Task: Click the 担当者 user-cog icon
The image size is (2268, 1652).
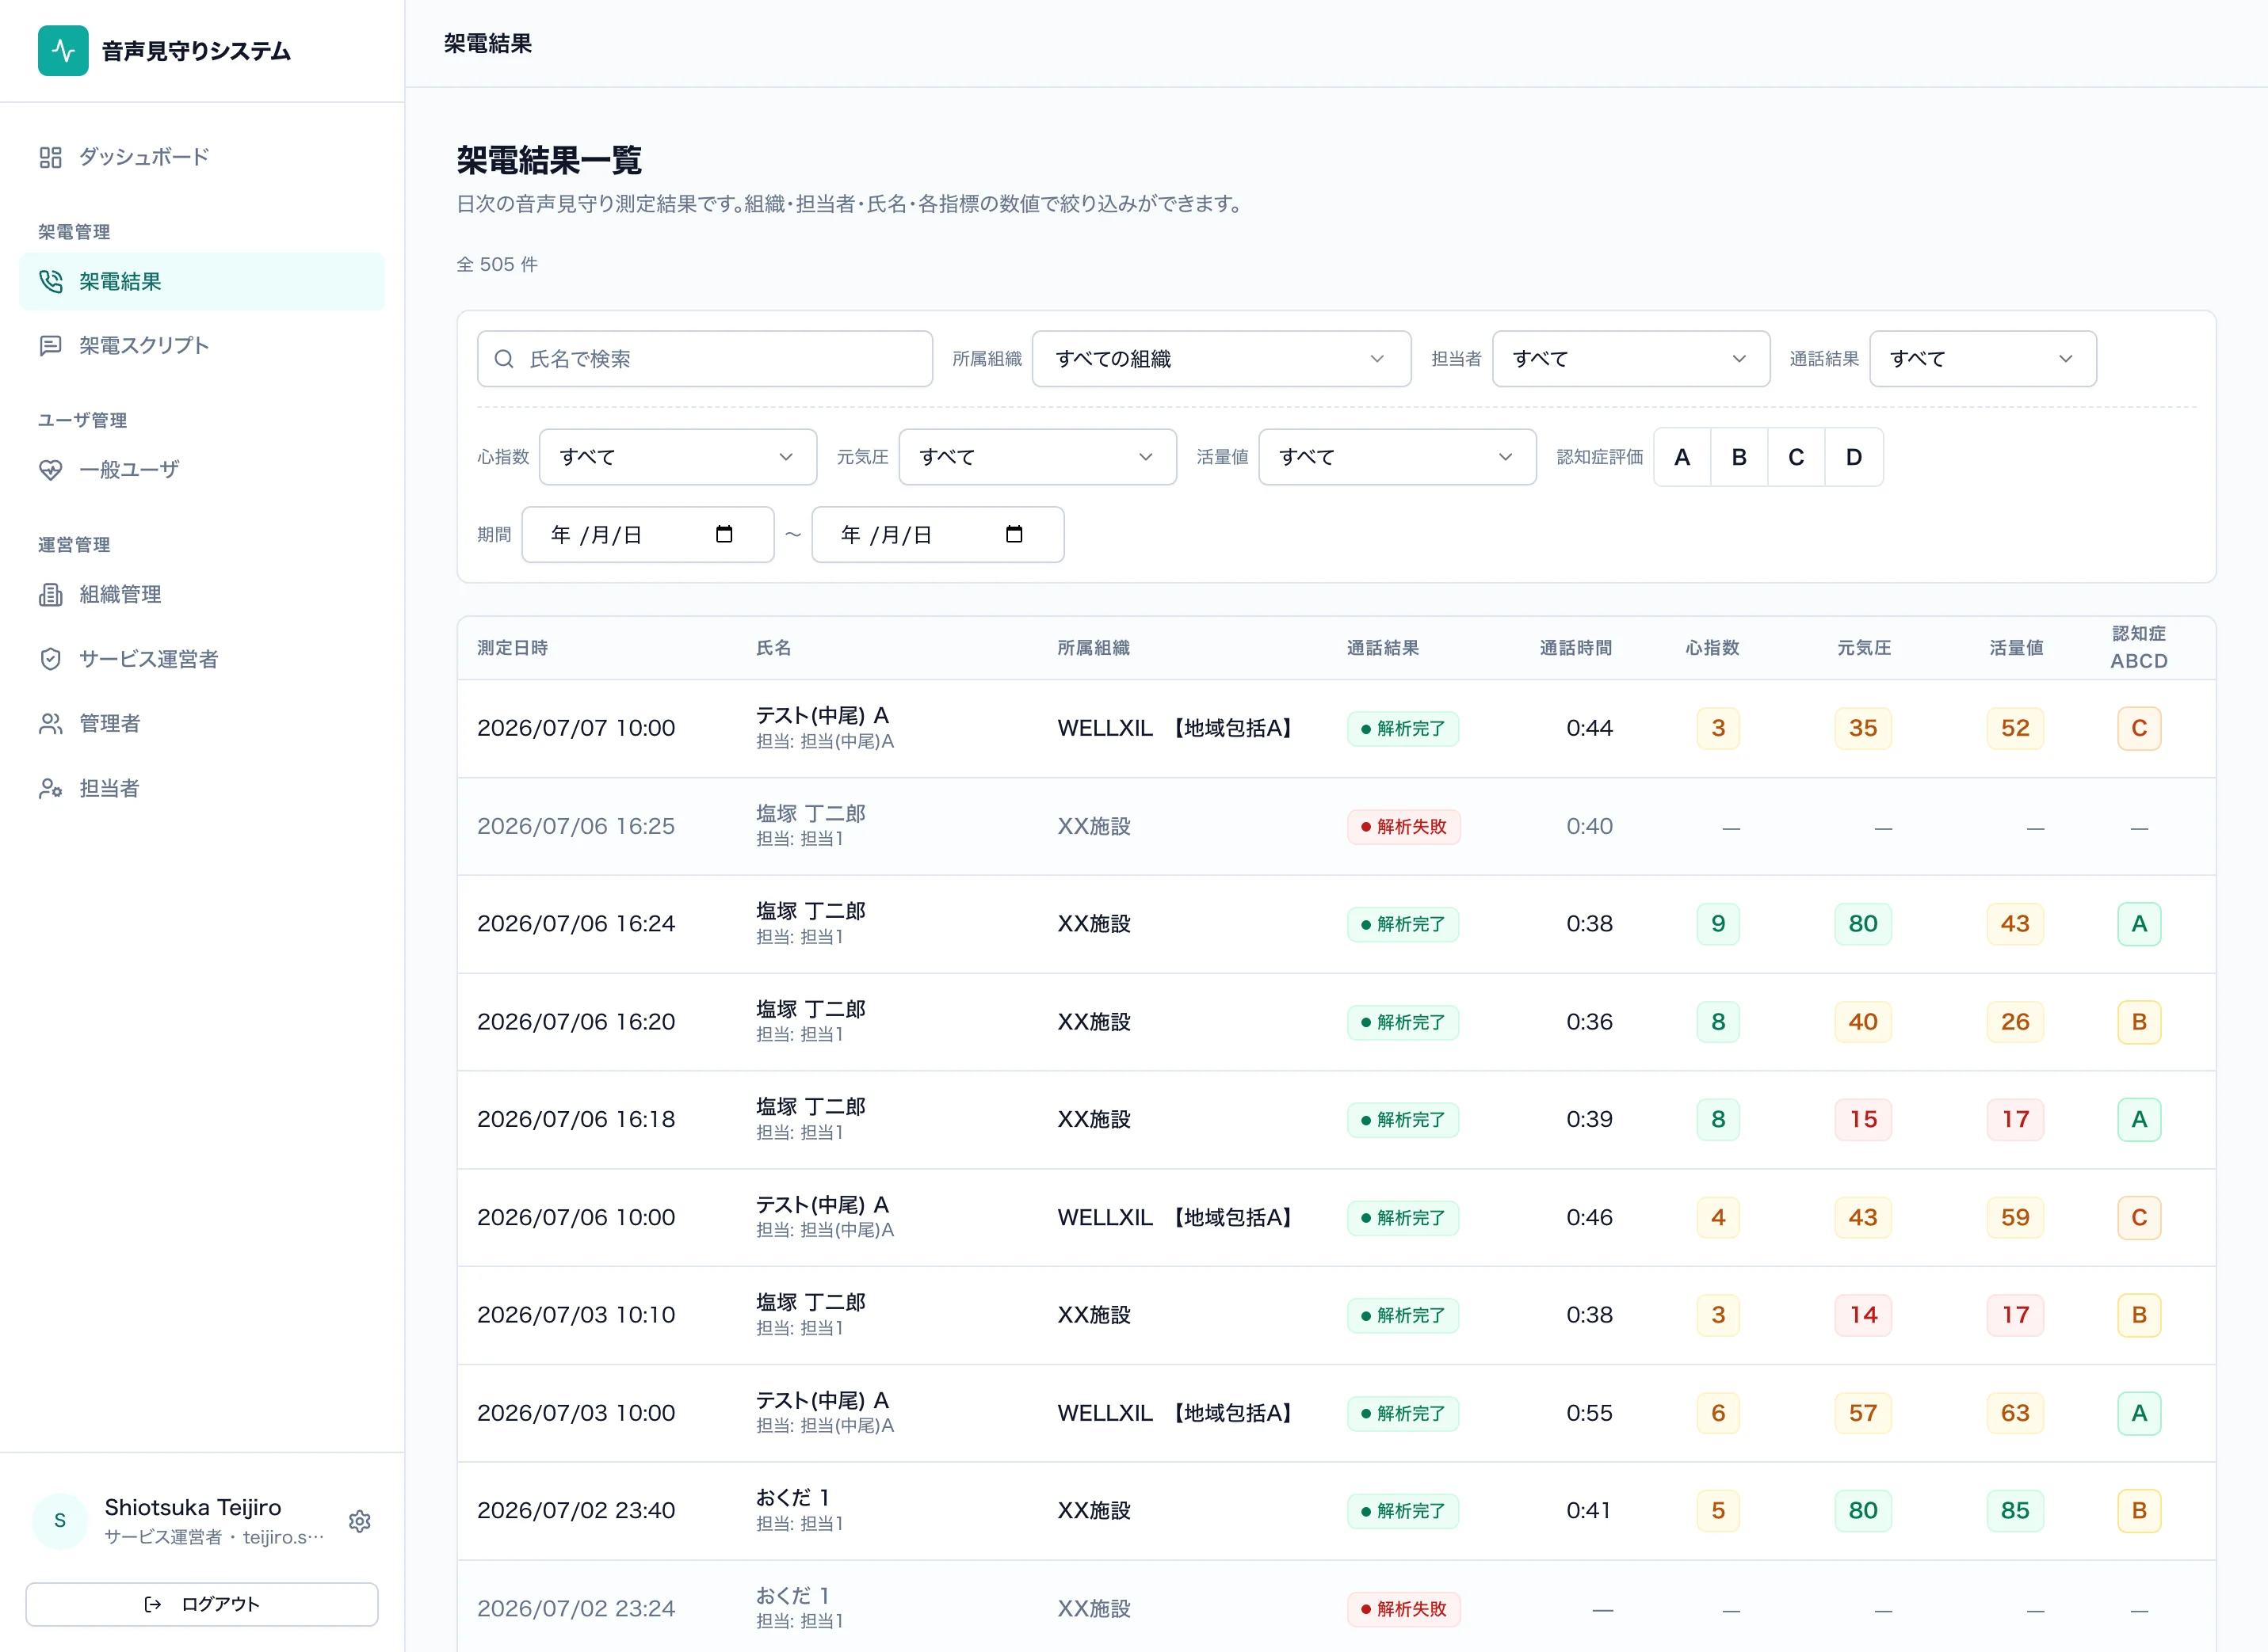Action: click(51, 789)
